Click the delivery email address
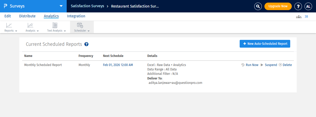 click(176, 83)
